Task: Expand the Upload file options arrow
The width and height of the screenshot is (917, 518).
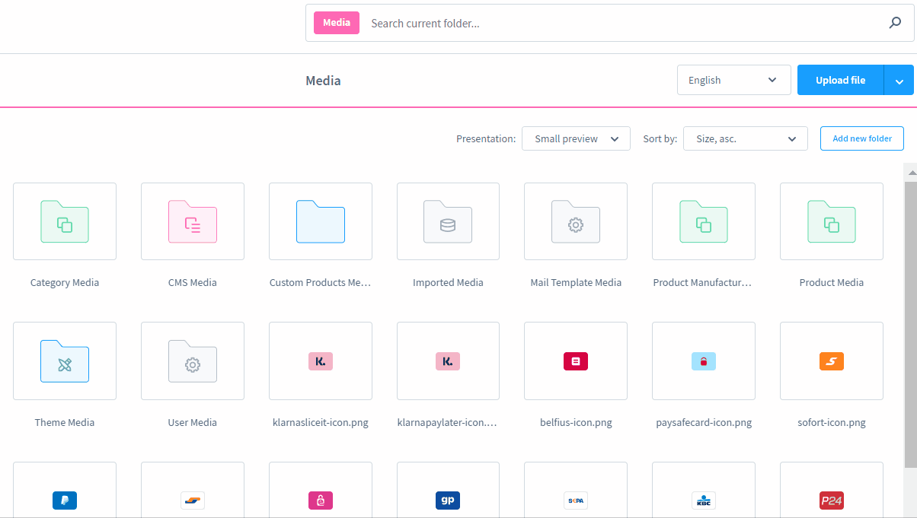Action: click(899, 81)
